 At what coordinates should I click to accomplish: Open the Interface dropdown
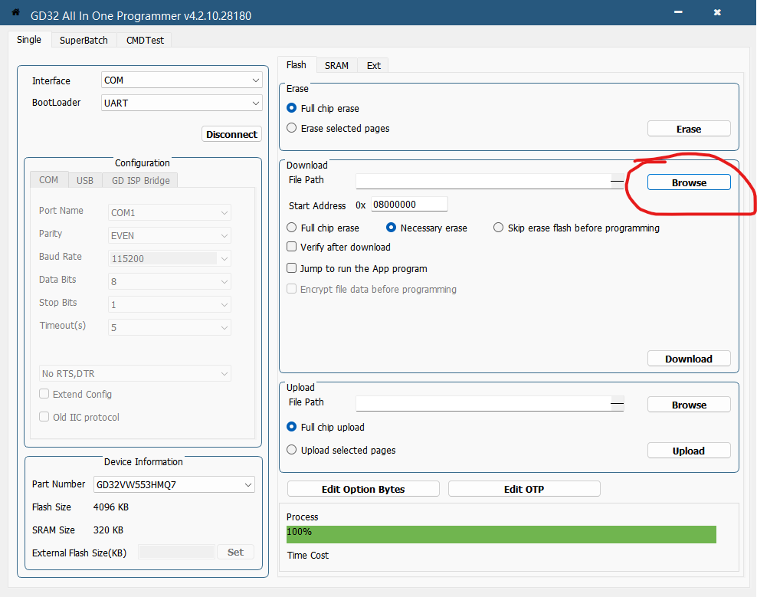pos(182,80)
